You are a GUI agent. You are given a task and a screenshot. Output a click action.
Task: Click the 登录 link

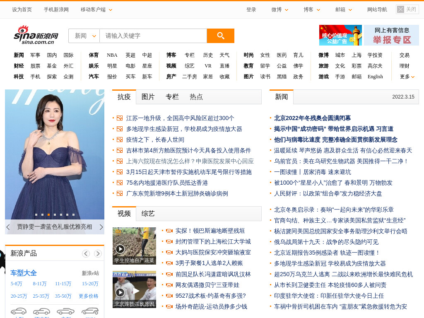coord(251,10)
